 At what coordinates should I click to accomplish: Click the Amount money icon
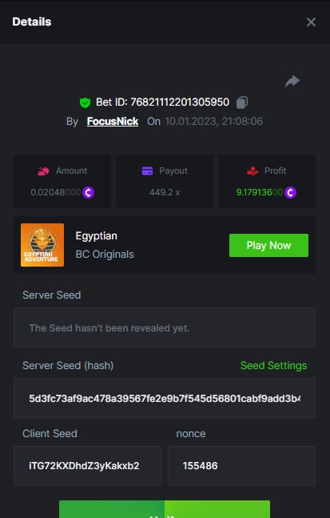tap(43, 171)
